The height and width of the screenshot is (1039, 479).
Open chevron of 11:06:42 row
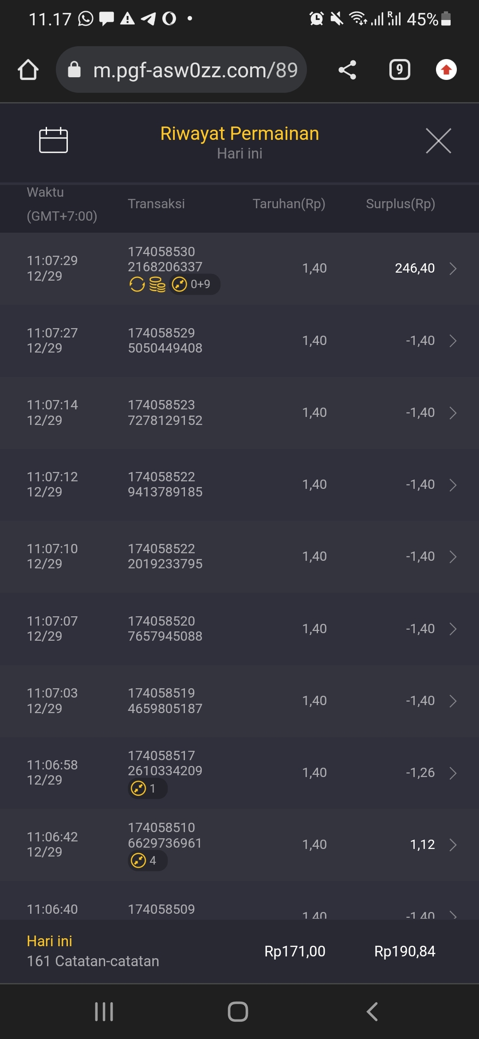453,845
